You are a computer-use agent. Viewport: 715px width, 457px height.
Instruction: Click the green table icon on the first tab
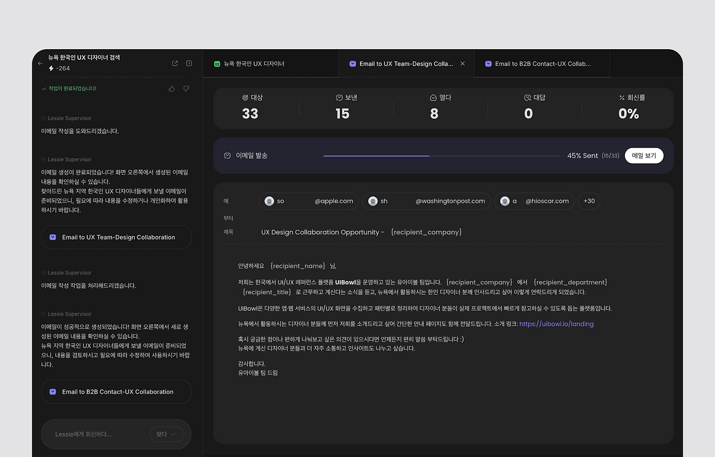pos(217,64)
